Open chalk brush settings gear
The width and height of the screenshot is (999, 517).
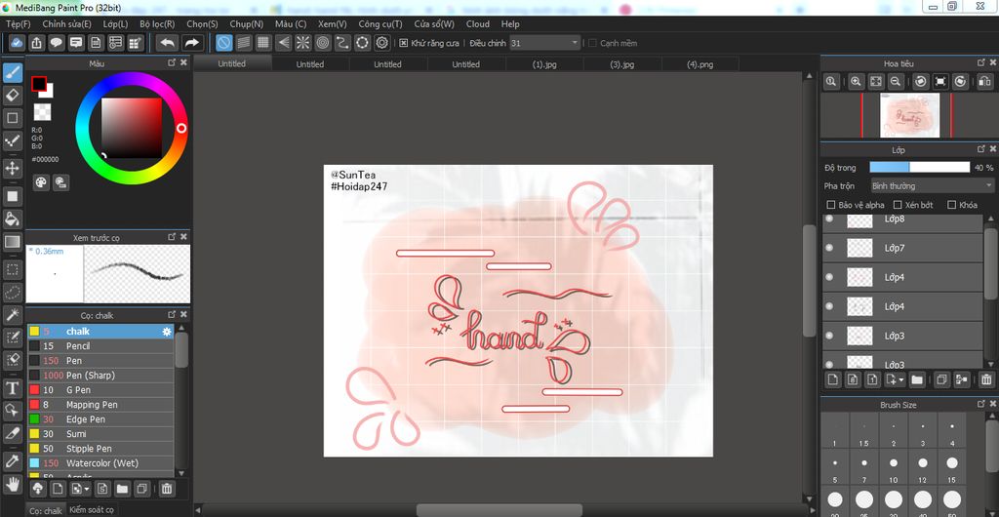click(167, 331)
